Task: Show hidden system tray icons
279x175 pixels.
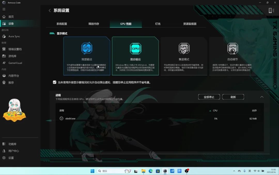Action: [234, 171]
